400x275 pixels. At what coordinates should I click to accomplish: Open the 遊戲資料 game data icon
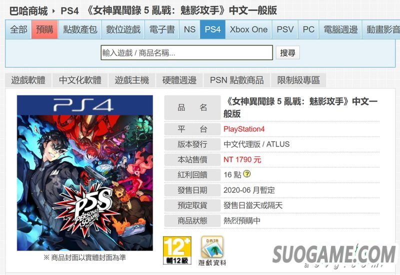(x=212, y=251)
